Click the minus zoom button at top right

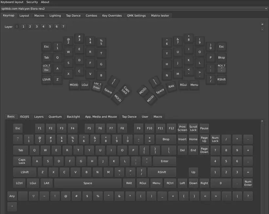[262, 29]
